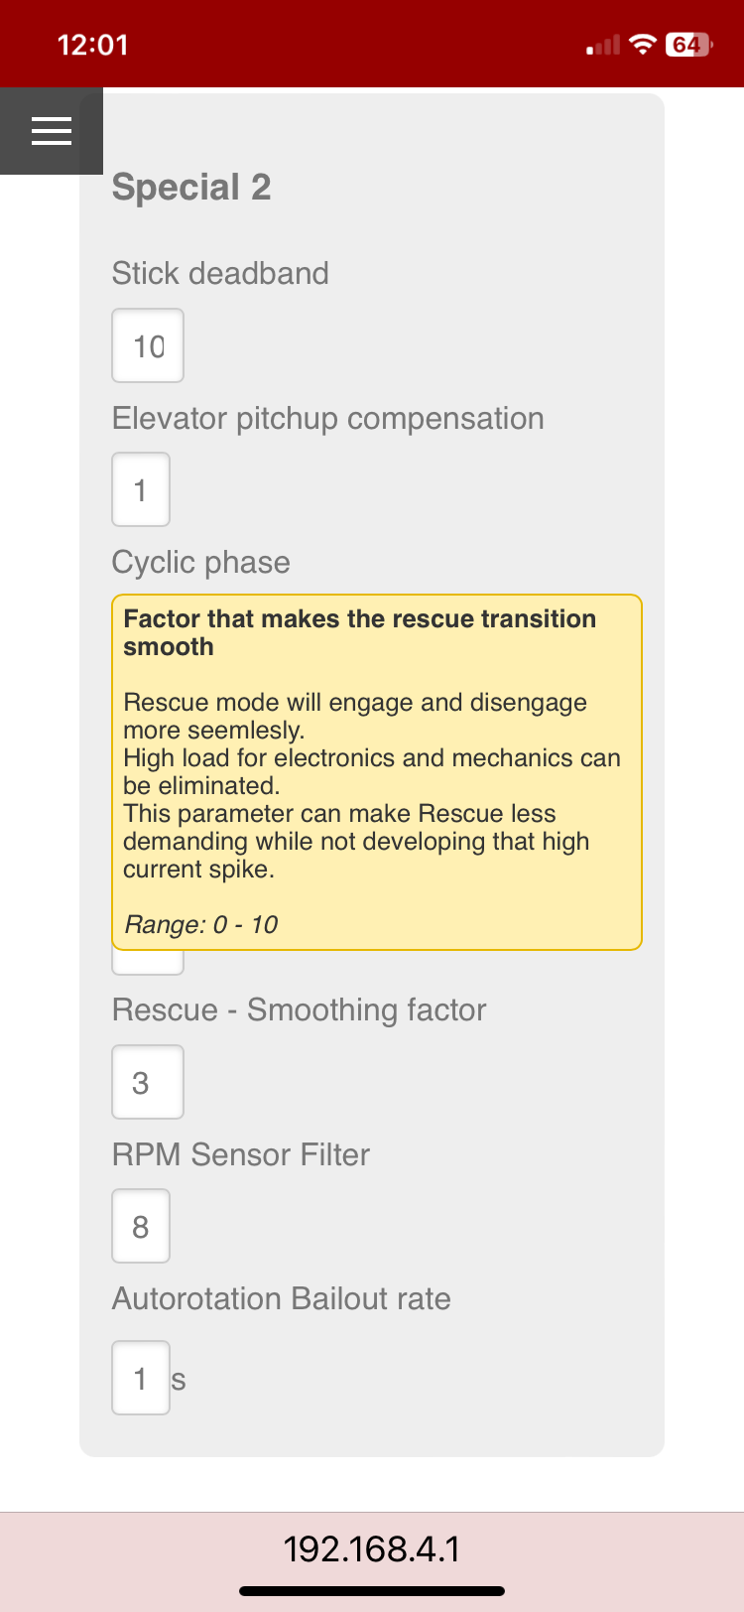Click the Stick deadband label
The height and width of the screenshot is (1612, 744).
click(x=220, y=273)
